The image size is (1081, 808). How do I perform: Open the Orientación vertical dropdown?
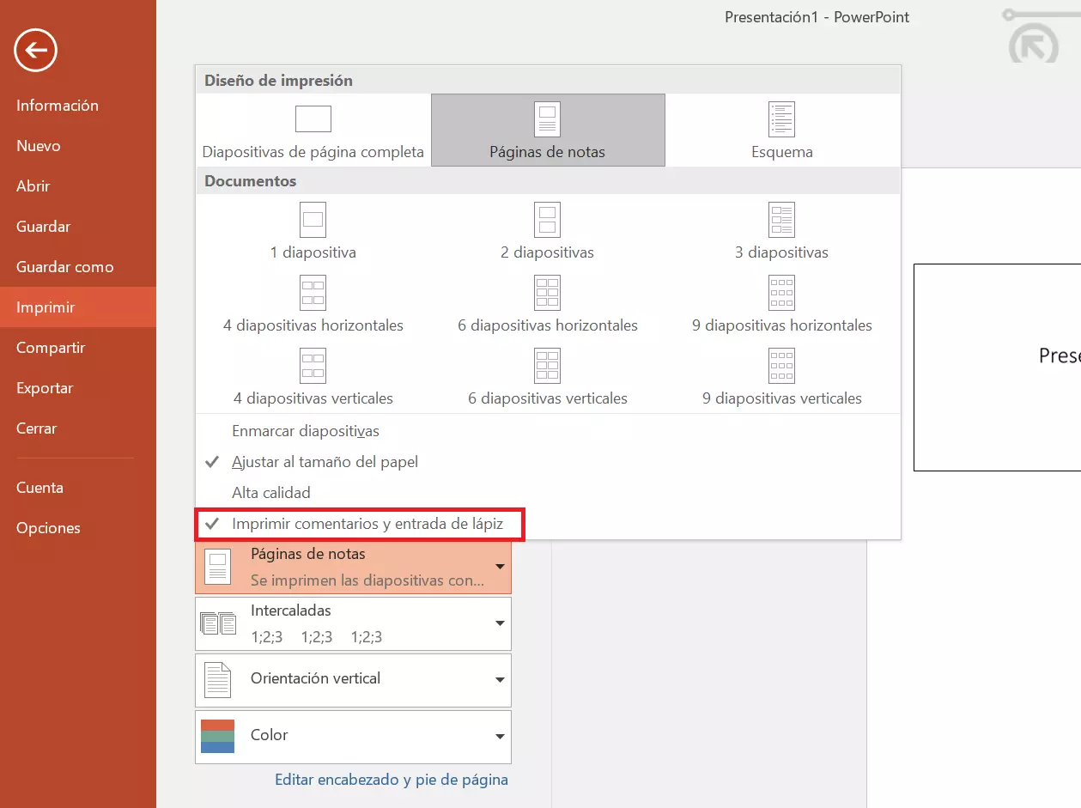(353, 680)
